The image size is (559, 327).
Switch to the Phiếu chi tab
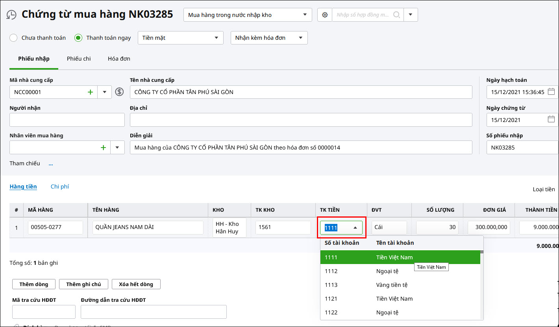click(x=79, y=59)
